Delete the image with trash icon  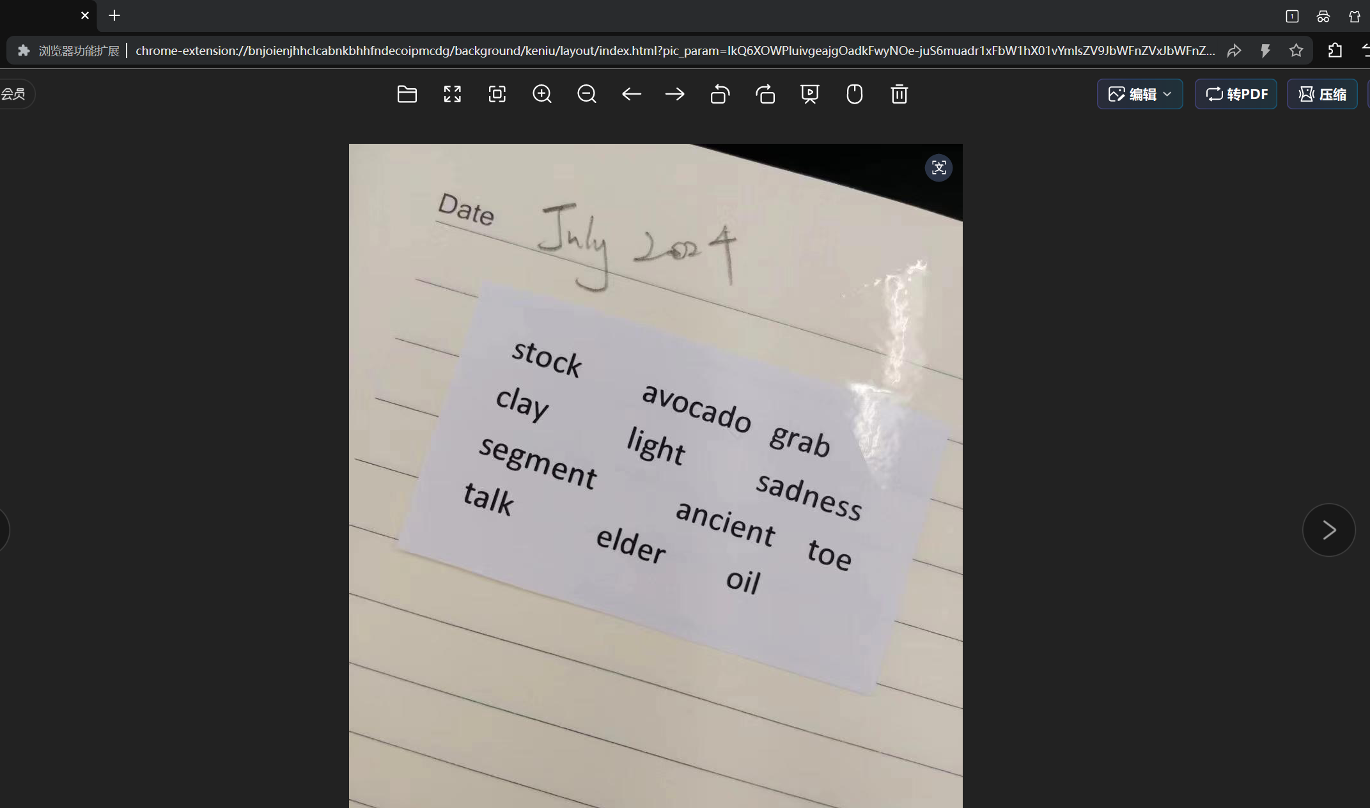[x=899, y=95]
